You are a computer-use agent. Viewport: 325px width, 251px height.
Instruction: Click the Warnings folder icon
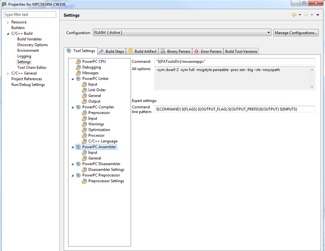pos(84,124)
